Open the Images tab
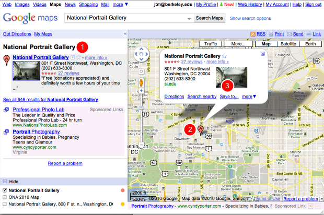The height and width of the screenshot is (215, 324). tap(22, 4)
